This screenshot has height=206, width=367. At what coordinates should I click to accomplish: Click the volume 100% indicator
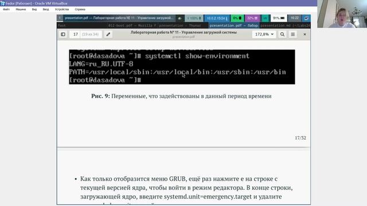tap(194, 18)
